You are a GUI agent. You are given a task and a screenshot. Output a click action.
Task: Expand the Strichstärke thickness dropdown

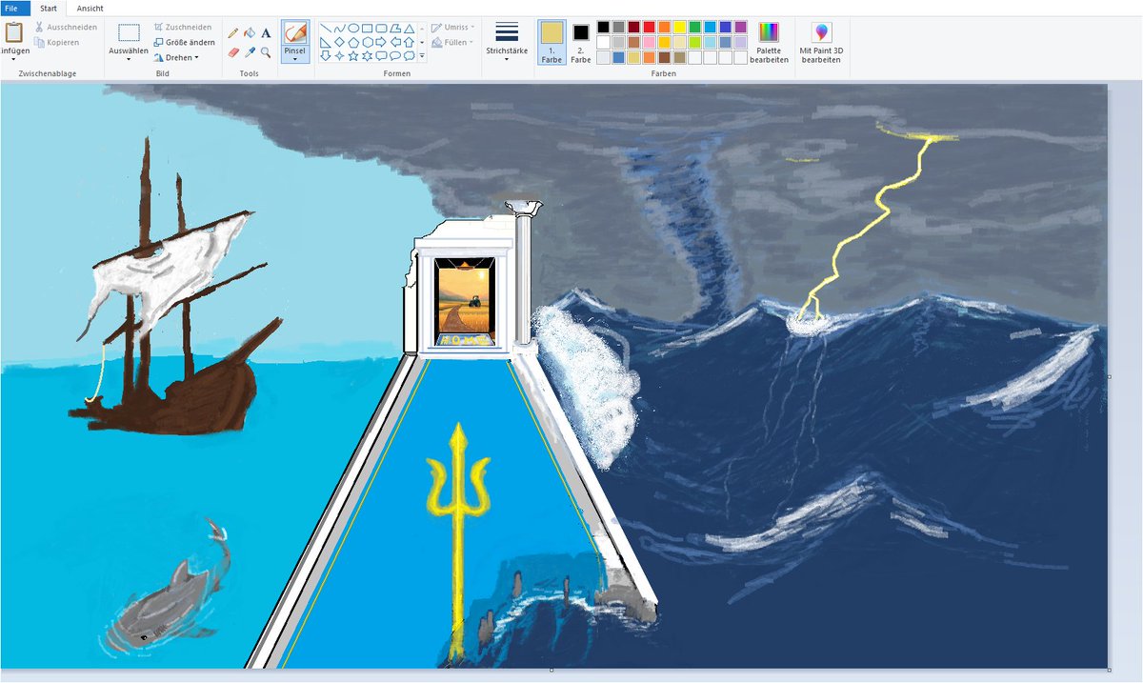[x=507, y=59]
